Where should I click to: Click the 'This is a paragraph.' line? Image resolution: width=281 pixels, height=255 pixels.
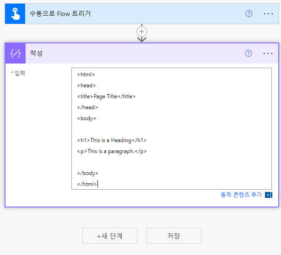[x=112, y=152]
